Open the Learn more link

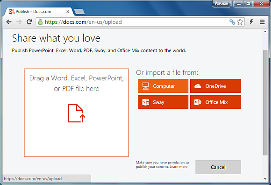[178, 167]
